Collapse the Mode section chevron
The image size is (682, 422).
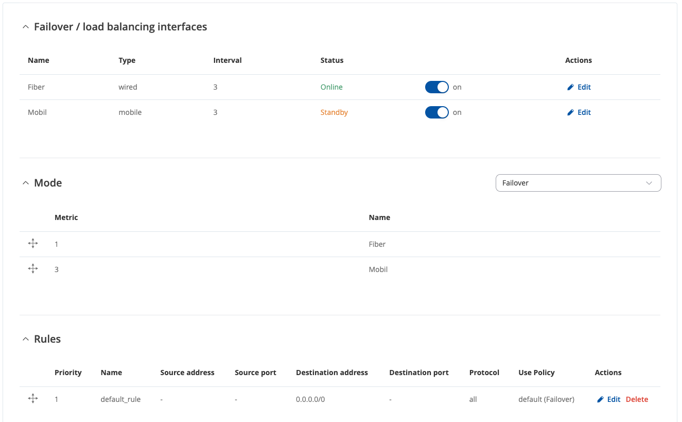[26, 183]
